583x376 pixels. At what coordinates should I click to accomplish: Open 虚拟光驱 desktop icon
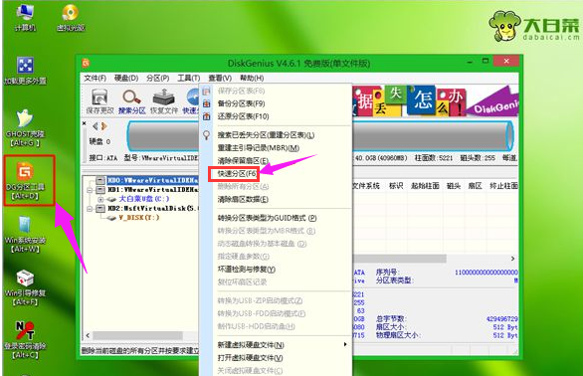tap(71, 18)
